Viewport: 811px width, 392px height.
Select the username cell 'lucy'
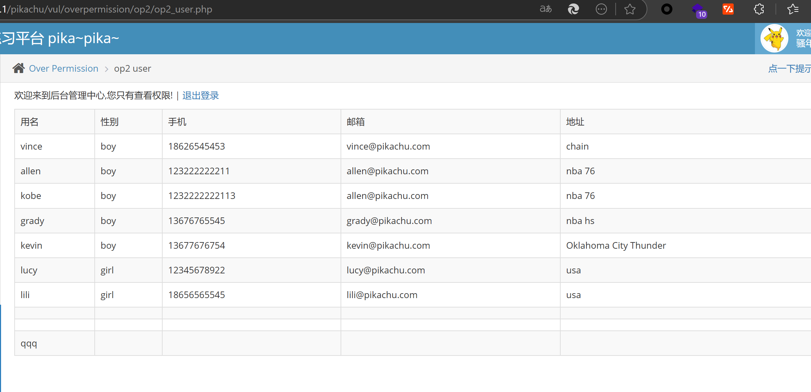pos(29,271)
